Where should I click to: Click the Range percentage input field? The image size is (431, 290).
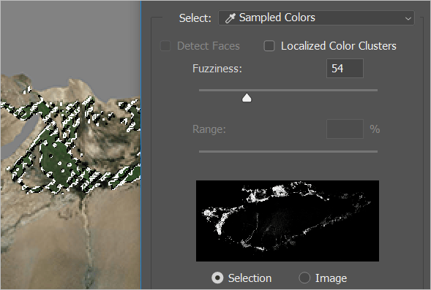pyautogui.click(x=345, y=129)
